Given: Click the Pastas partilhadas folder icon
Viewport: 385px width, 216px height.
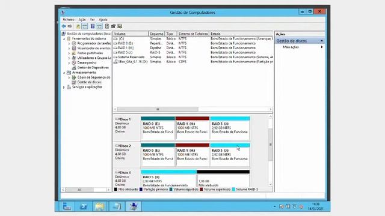Looking at the screenshot, I should 74,53.
